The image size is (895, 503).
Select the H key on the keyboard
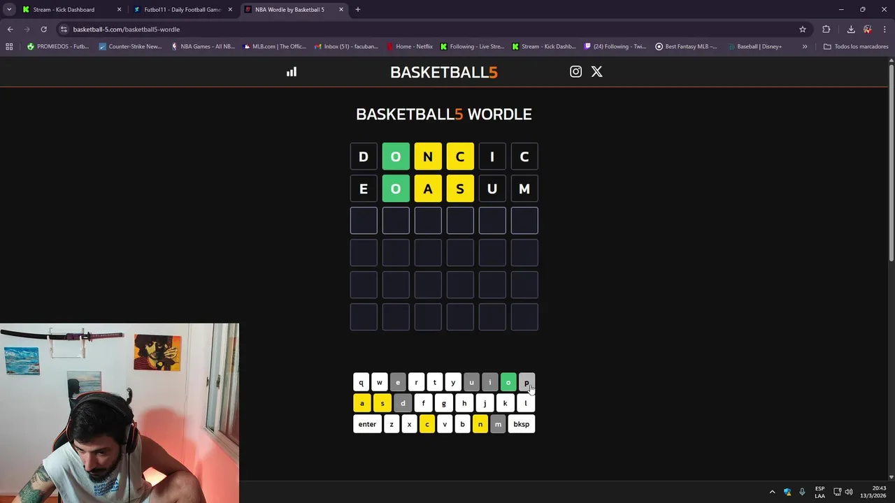(464, 403)
